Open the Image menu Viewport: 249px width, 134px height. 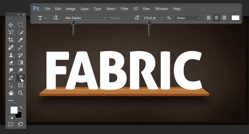(x=71, y=9)
